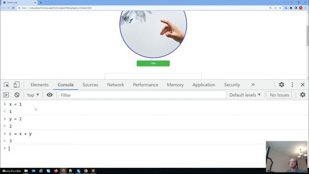This screenshot has width=309, height=174.
Task: Open the Network tab
Action: click(x=115, y=85)
